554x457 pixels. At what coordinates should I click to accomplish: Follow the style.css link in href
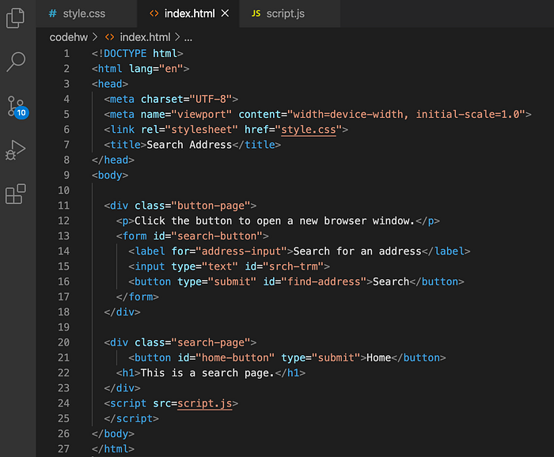pos(309,130)
